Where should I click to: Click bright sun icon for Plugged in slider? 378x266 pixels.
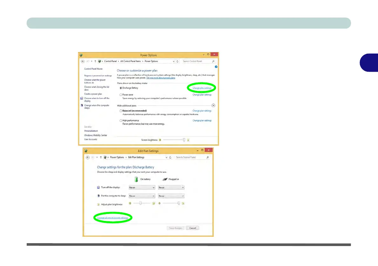[183, 203]
